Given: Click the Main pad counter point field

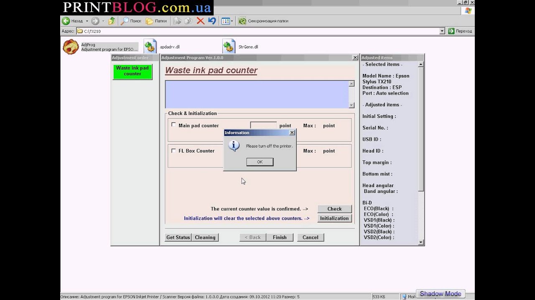Looking at the screenshot, I should [263, 125].
